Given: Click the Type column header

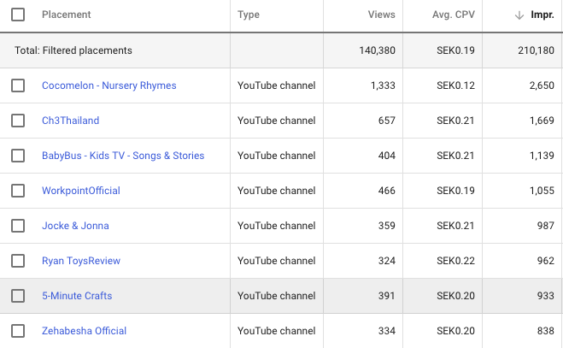Looking at the screenshot, I should [249, 15].
